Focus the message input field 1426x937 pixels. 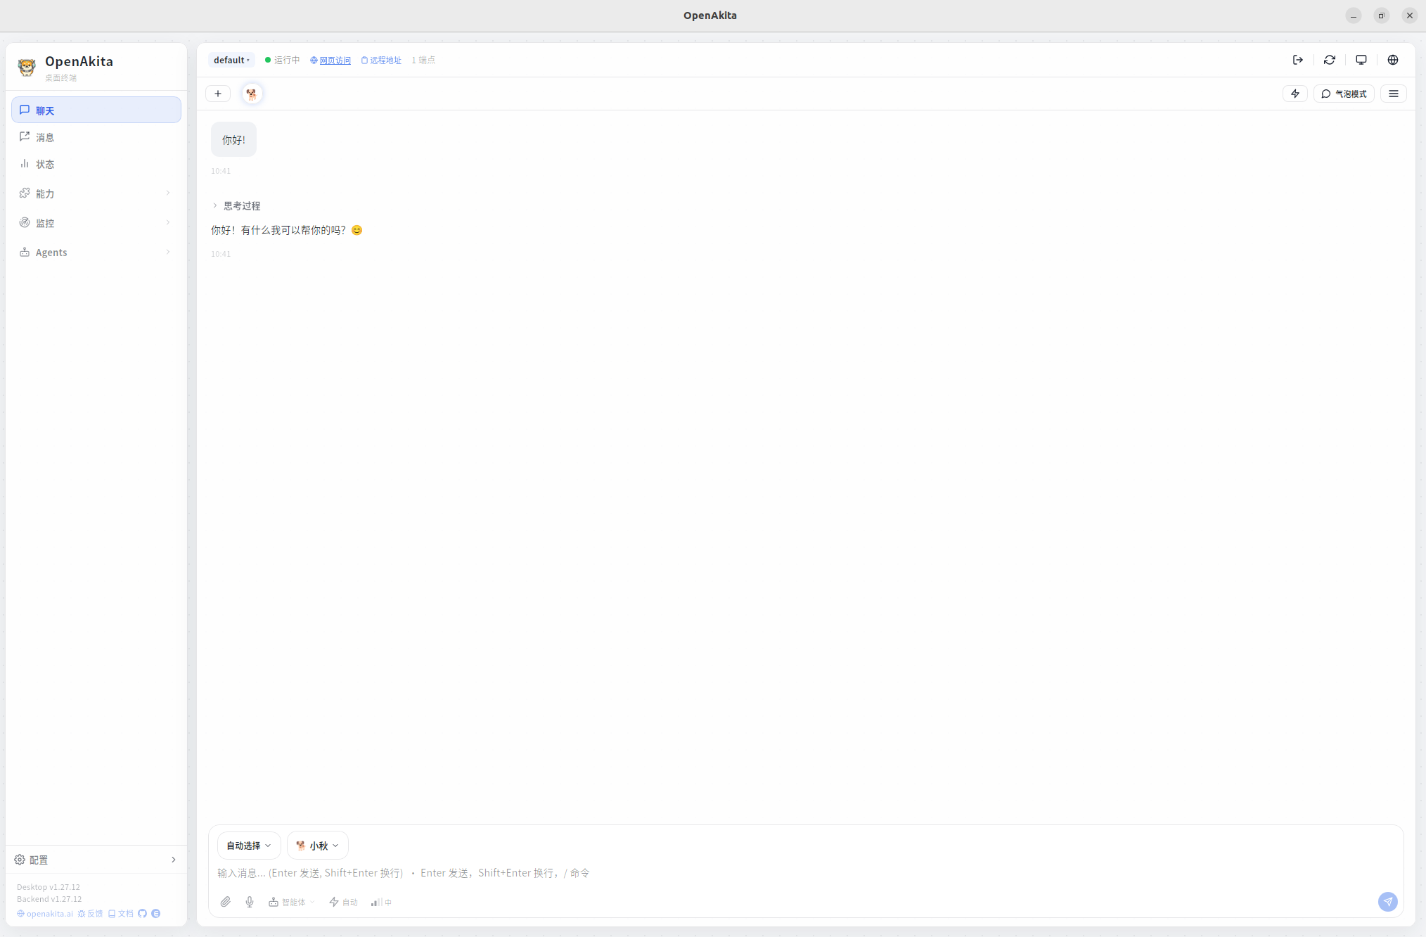click(x=806, y=873)
